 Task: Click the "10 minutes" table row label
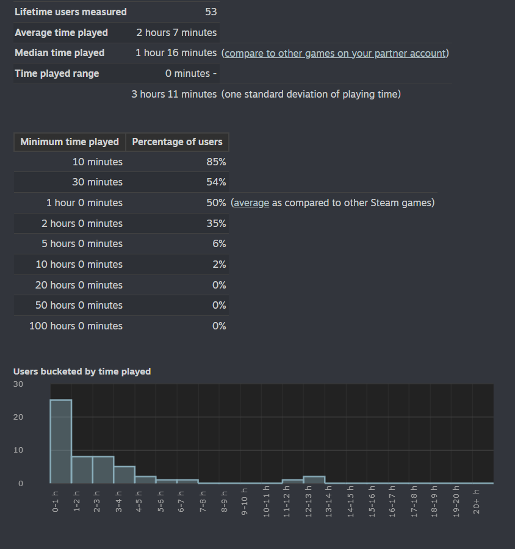click(x=97, y=162)
